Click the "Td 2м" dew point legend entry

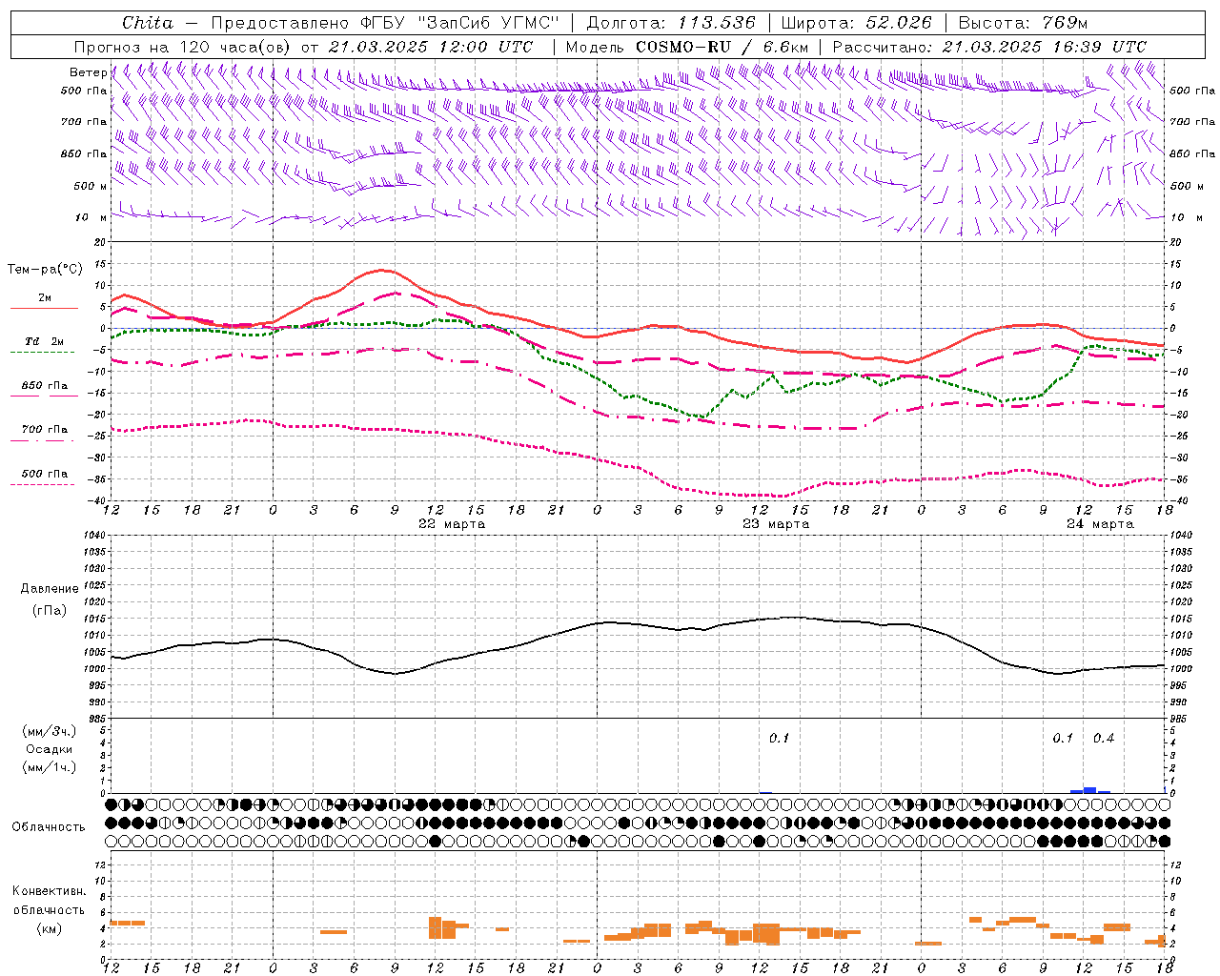(45, 341)
